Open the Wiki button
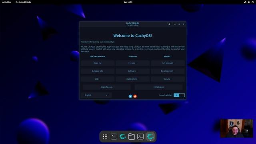This screenshot has width=256, height=144. [x=98, y=79]
